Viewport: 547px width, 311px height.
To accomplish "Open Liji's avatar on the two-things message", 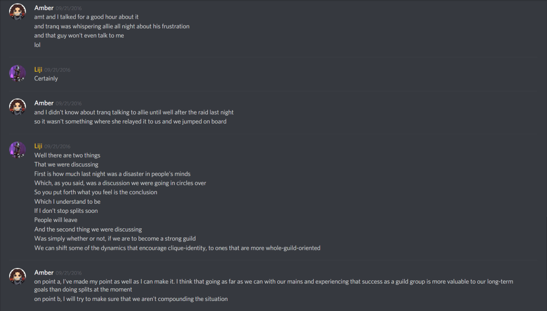I will [17, 149].
